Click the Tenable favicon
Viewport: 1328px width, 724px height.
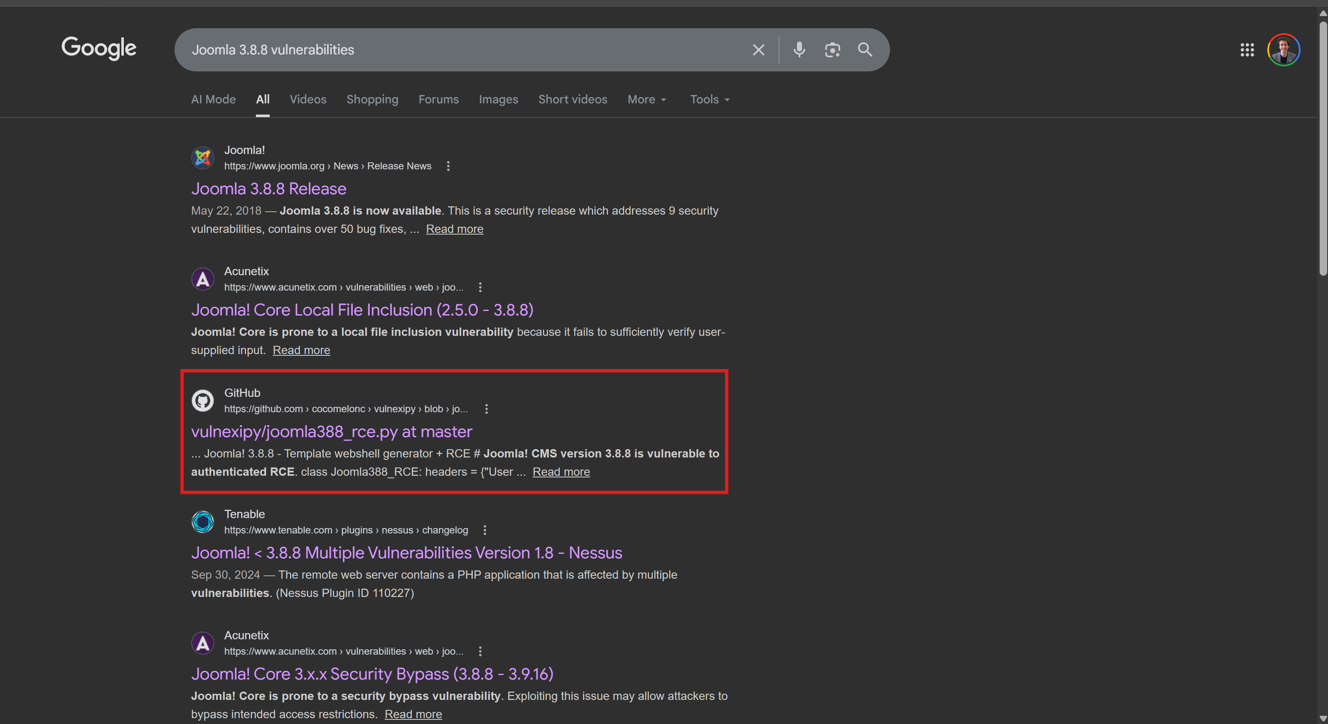tap(203, 522)
